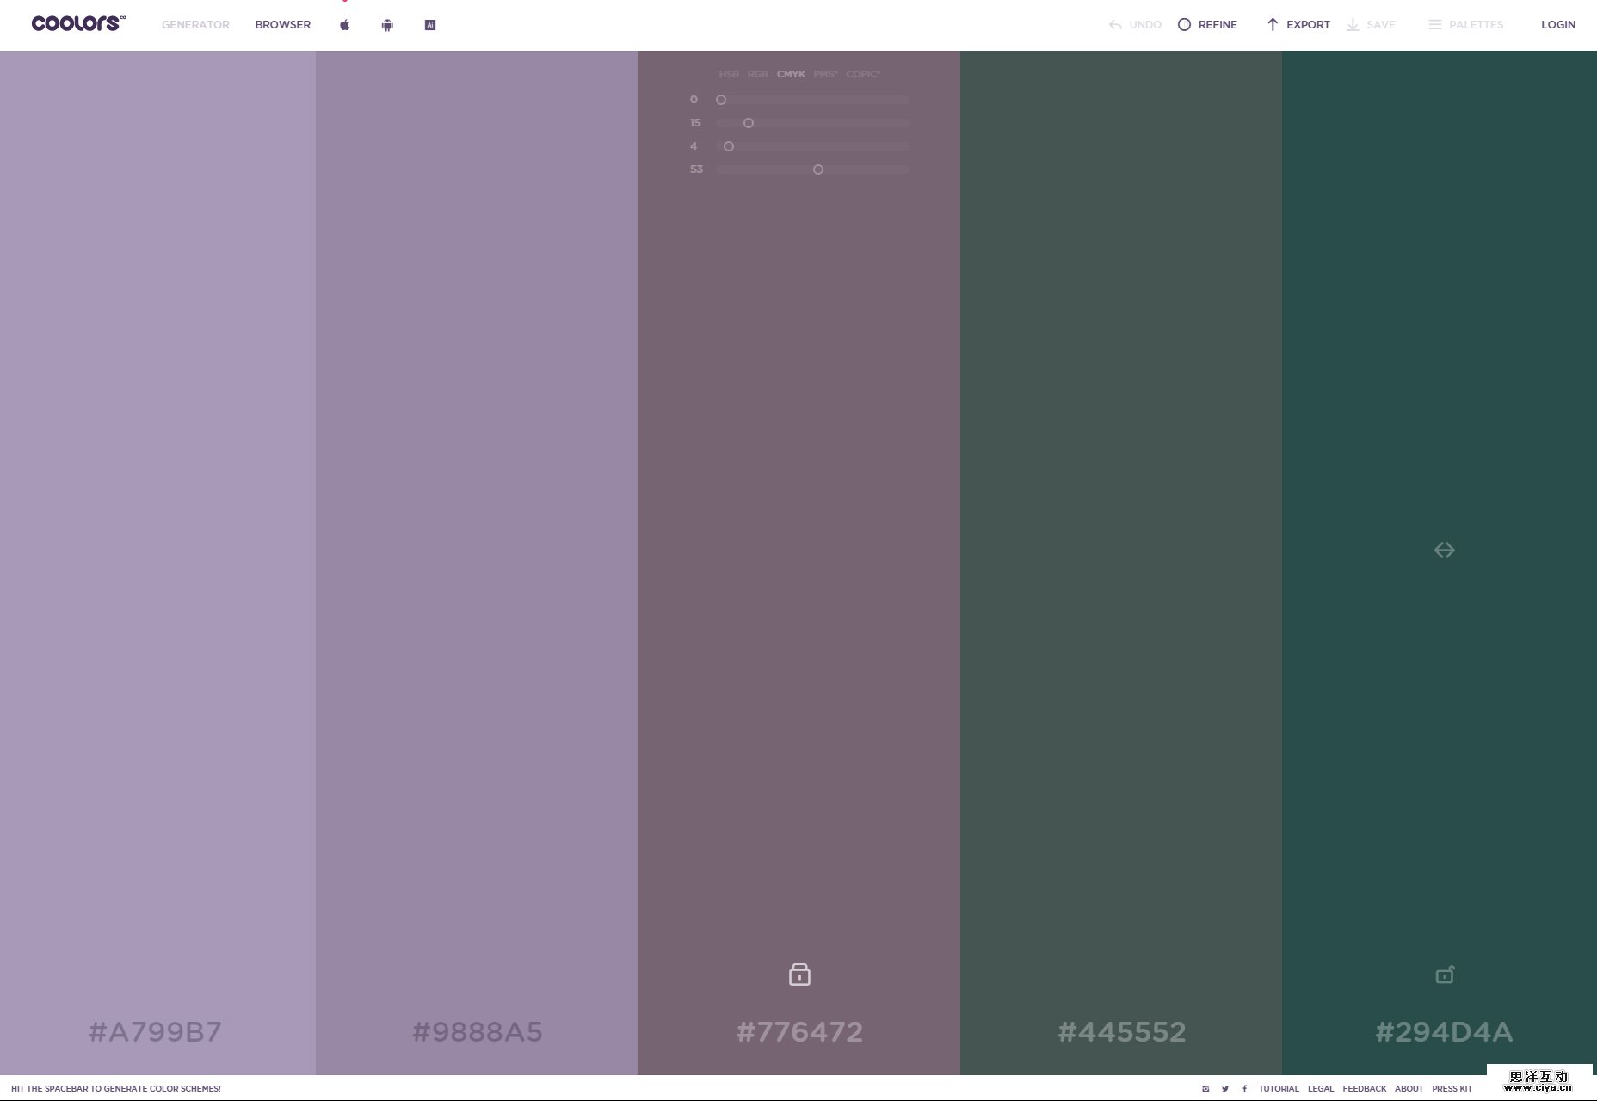Switch to the HSB tab
Screen dimensions: 1597x1101
(729, 74)
